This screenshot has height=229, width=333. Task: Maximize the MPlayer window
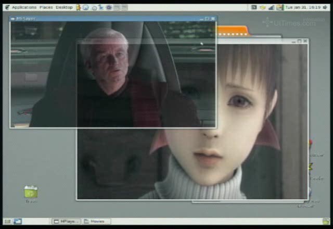coord(207,19)
